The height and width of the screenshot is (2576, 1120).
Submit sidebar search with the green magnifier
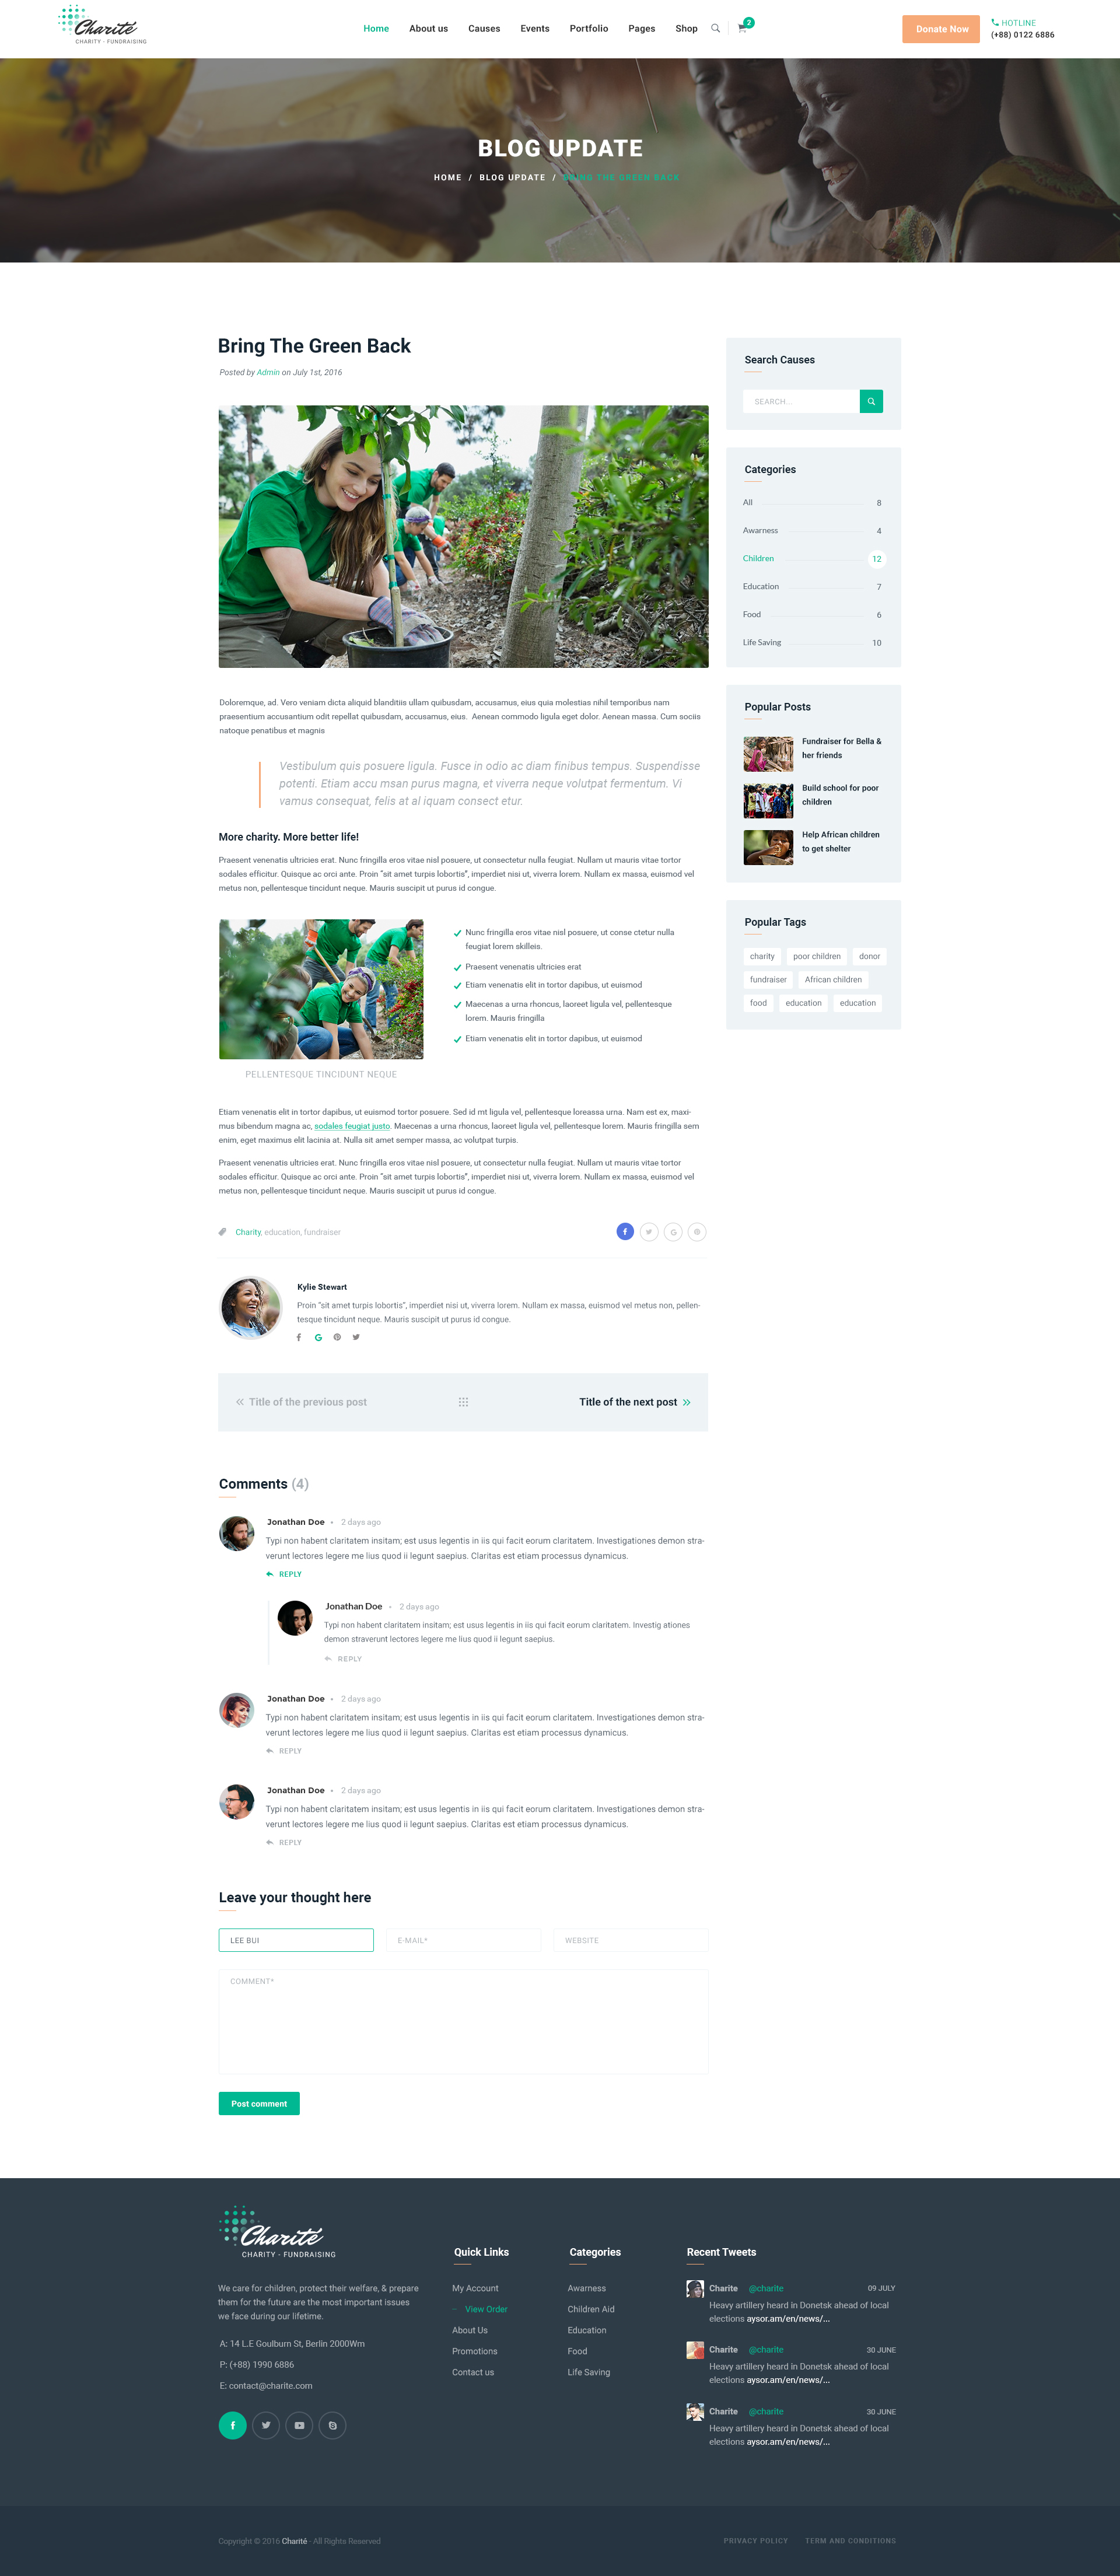tap(871, 401)
